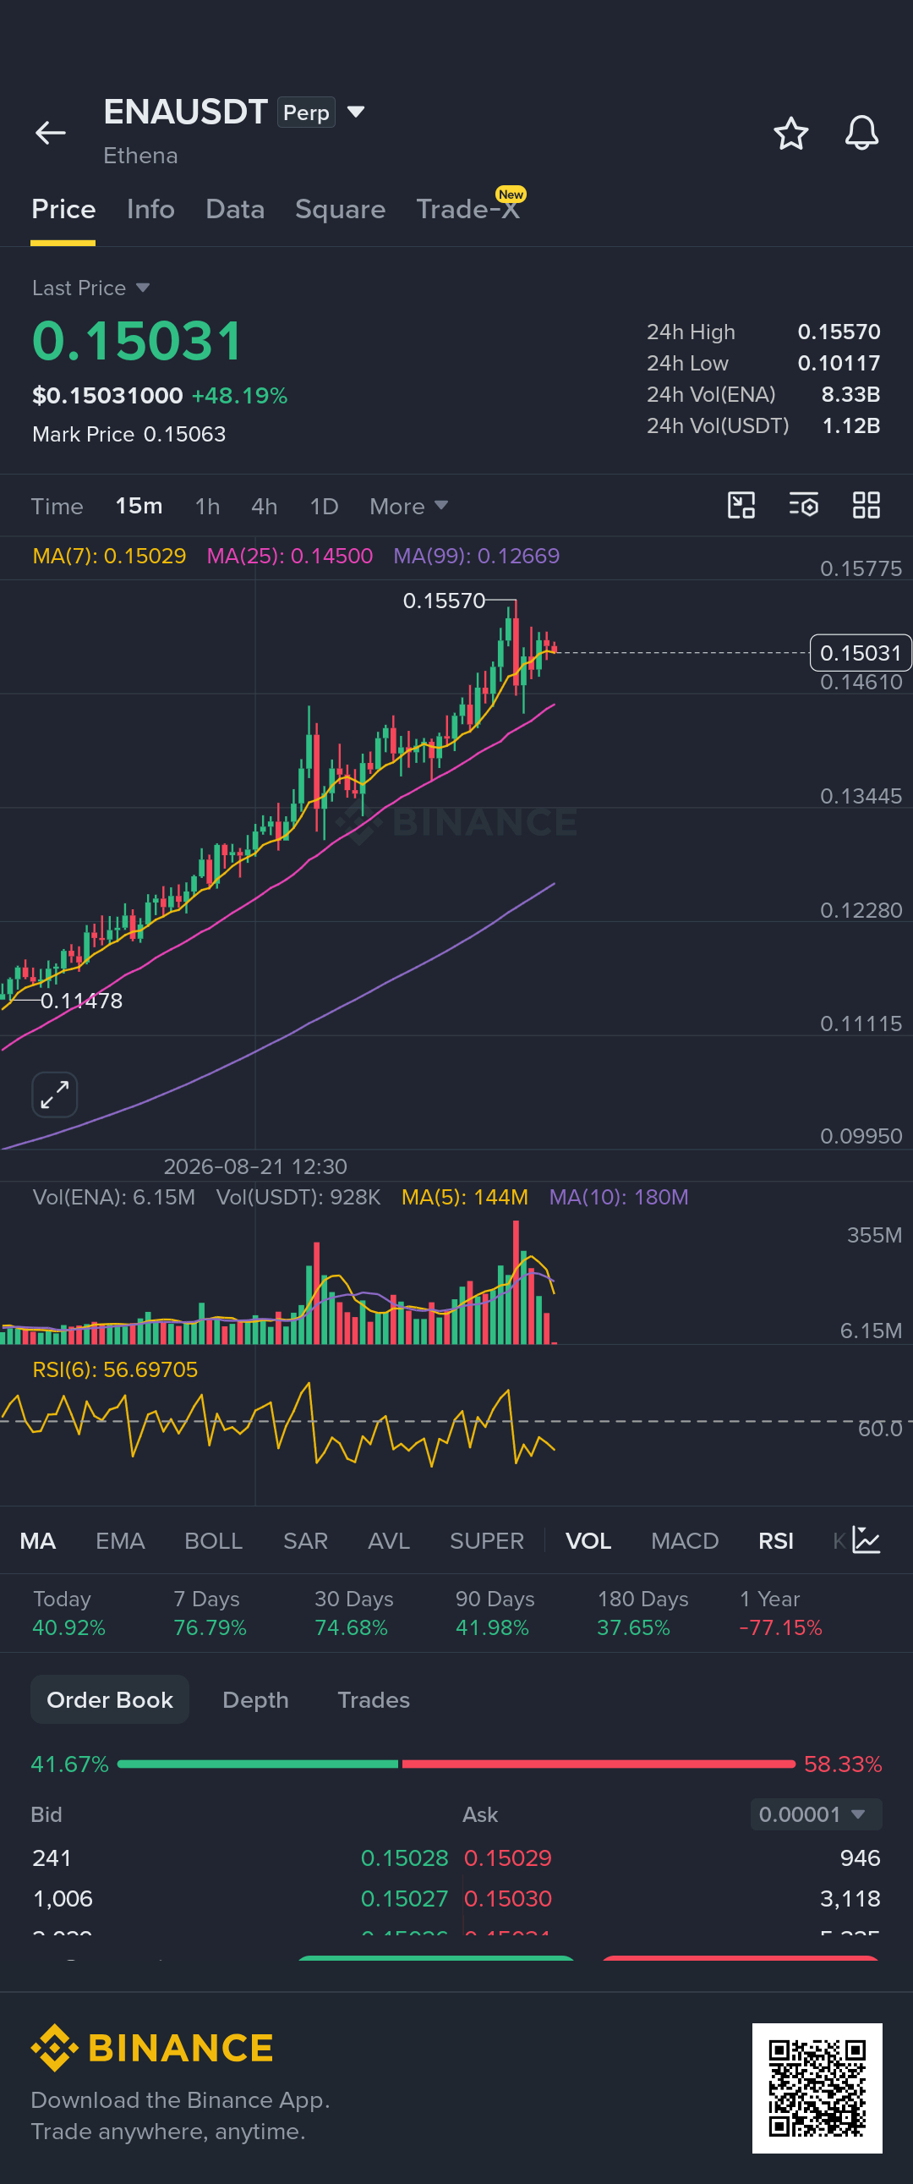Image resolution: width=913 pixels, height=2184 pixels.
Task: Open ENAUSDT pair selector dropdown arrow
Action: click(356, 112)
